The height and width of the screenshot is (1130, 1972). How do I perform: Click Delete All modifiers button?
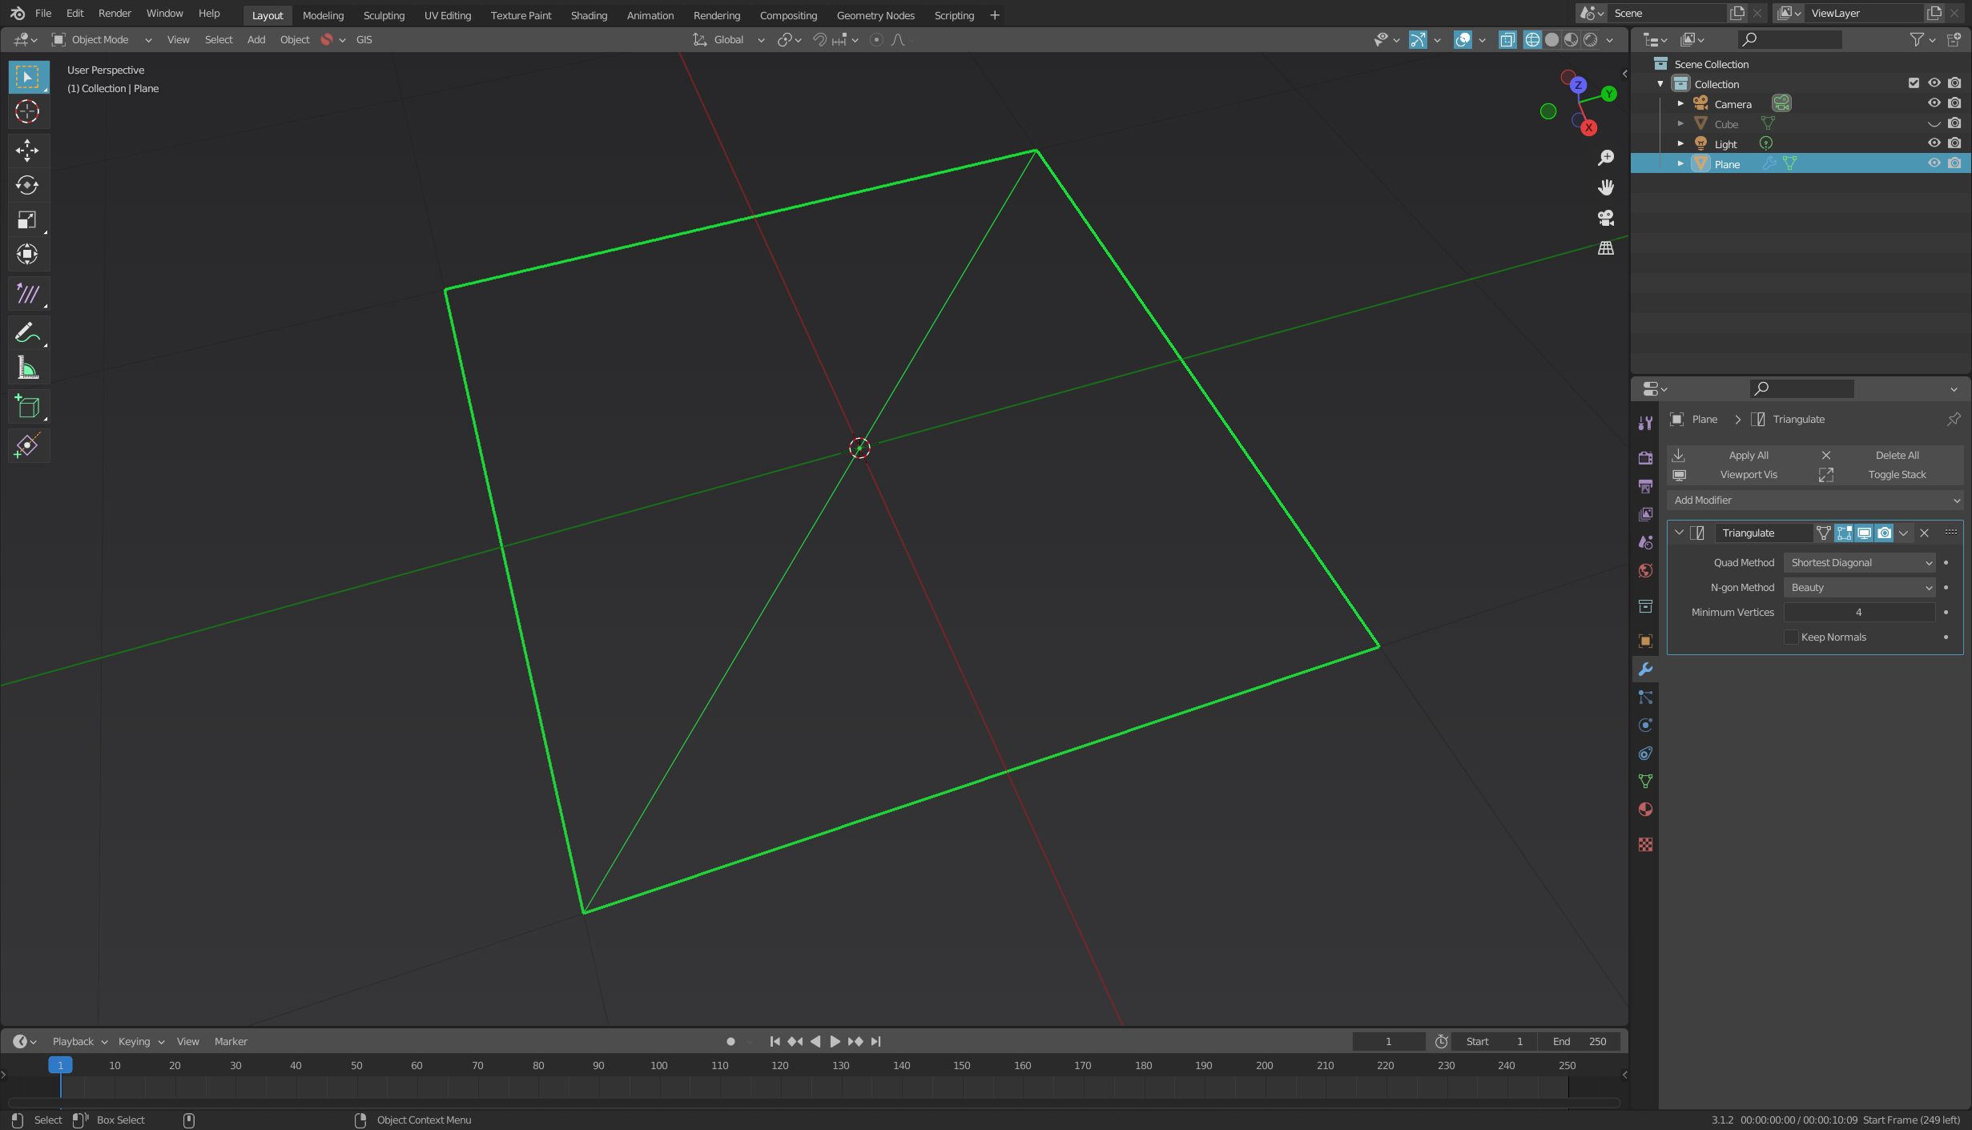[x=1889, y=455]
